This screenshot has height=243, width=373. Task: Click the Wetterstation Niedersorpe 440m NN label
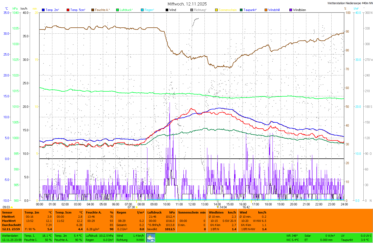[x=350, y=3]
